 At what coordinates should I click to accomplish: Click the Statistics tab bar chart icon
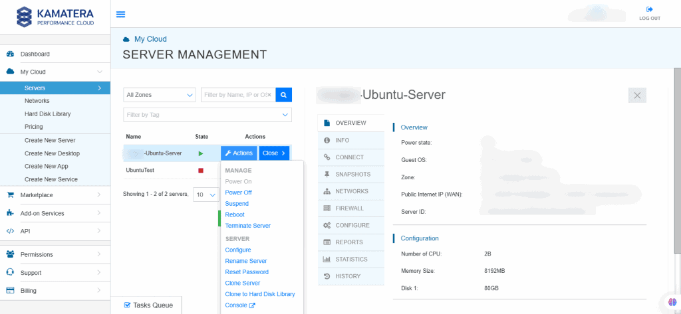click(x=327, y=260)
